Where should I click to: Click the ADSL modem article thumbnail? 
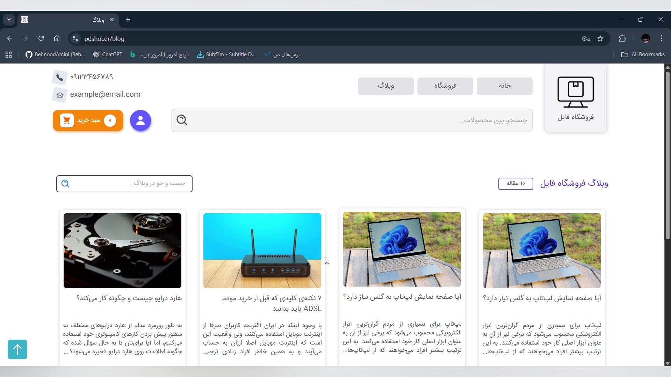pyautogui.click(x=262, y=250)
